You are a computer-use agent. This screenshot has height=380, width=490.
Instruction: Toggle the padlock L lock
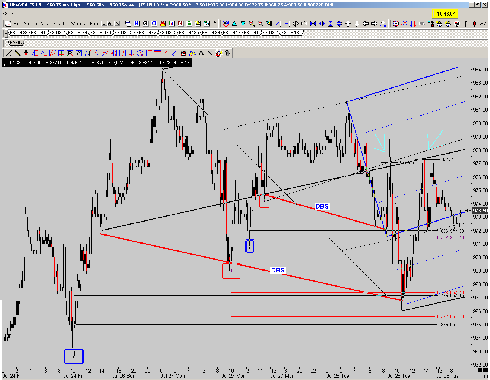448,24
